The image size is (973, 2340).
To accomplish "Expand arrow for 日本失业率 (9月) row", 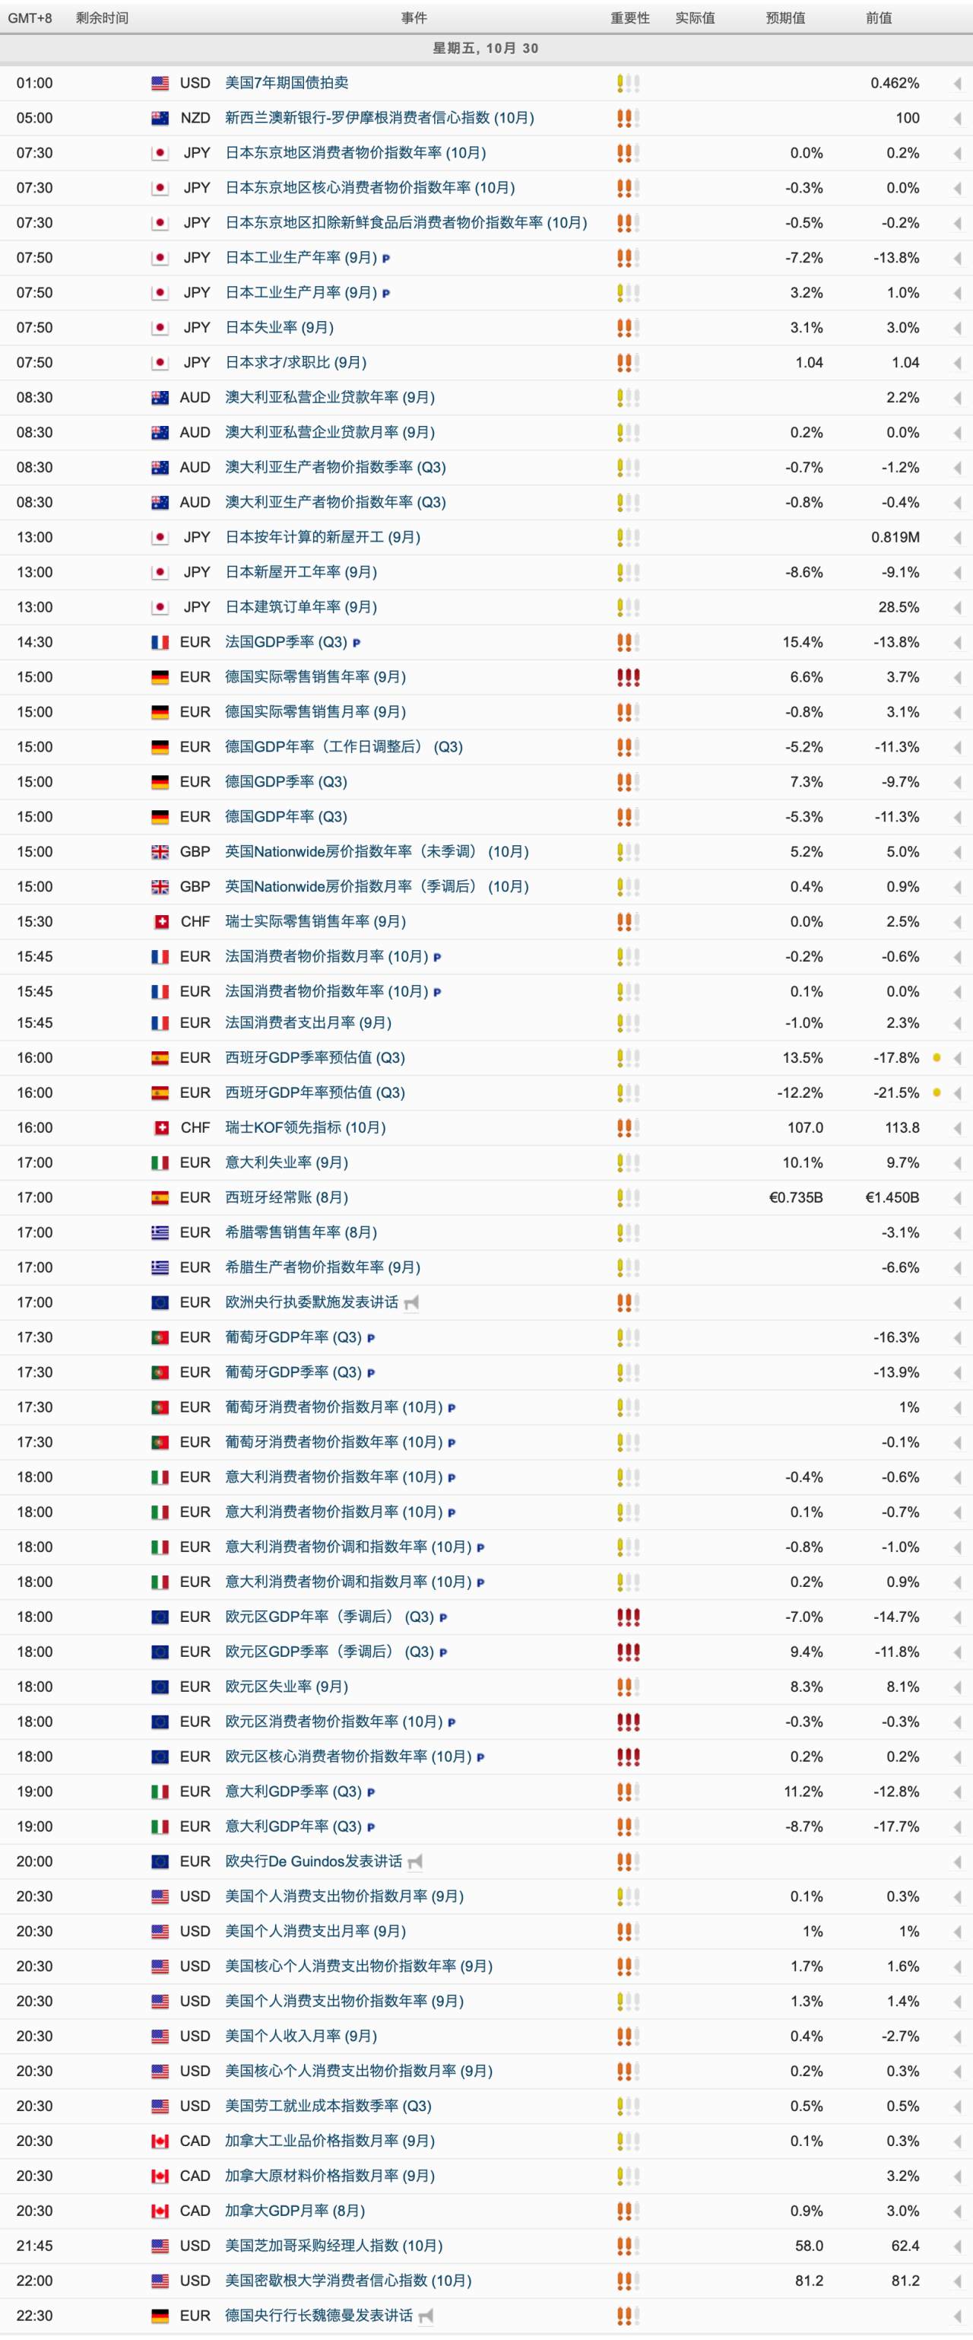I will (958, 328).
